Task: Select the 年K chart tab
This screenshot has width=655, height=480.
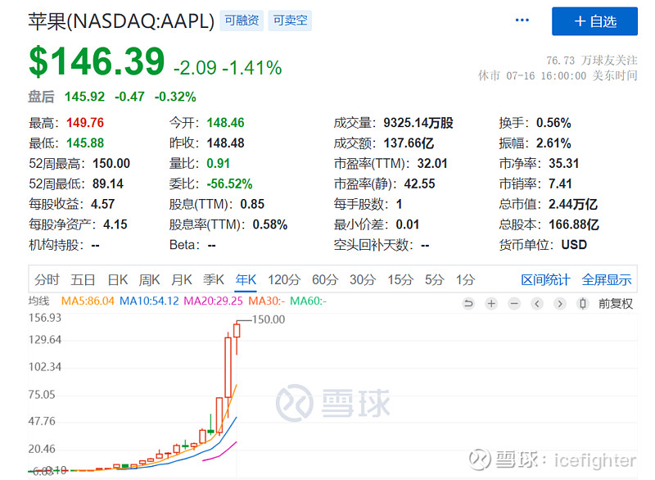Action: (x=246, y=279)
